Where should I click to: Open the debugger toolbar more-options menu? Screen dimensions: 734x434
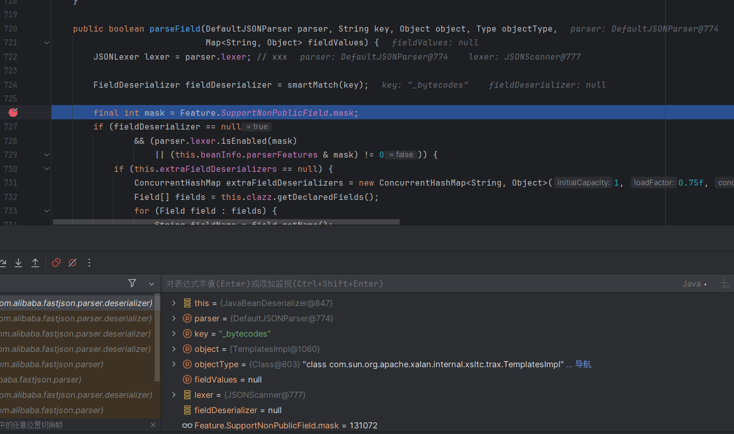click(89, 263)
